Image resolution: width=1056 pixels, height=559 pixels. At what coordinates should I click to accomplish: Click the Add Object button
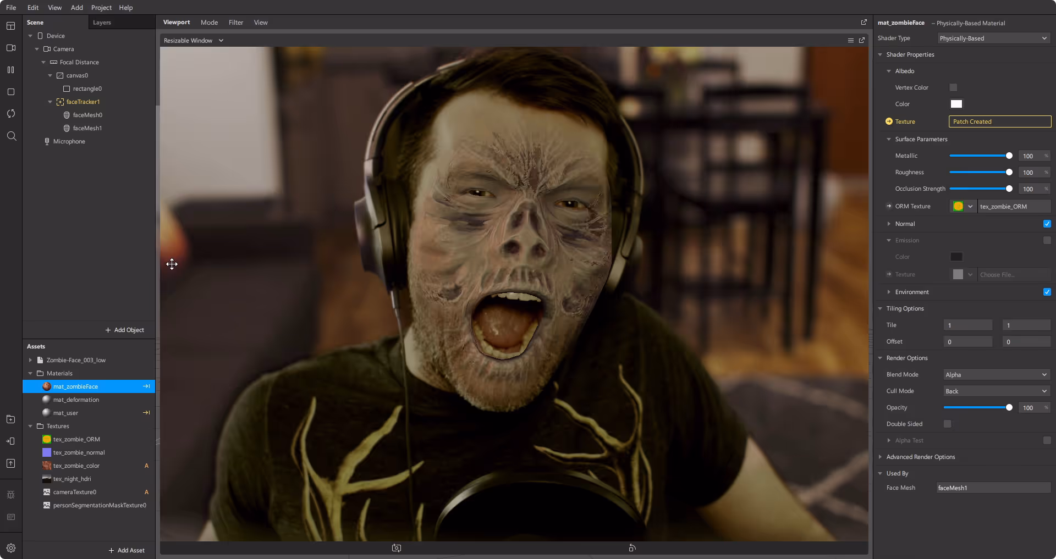tap(125, 330)
